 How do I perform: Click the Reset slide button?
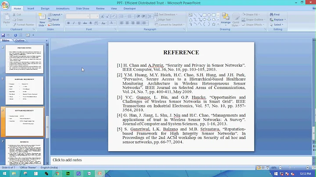click(54, 20)
